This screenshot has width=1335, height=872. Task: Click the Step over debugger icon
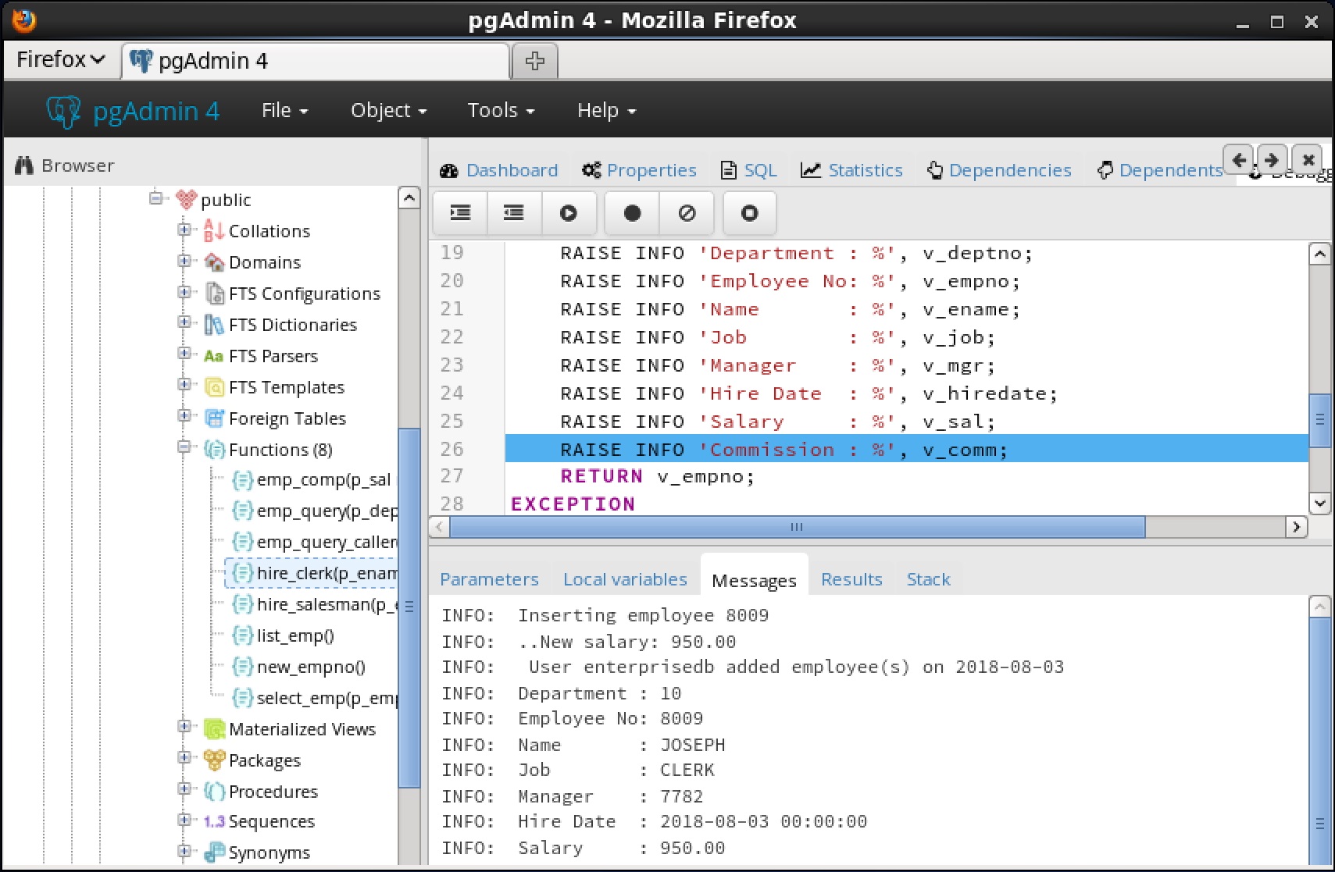pos(514,213)
